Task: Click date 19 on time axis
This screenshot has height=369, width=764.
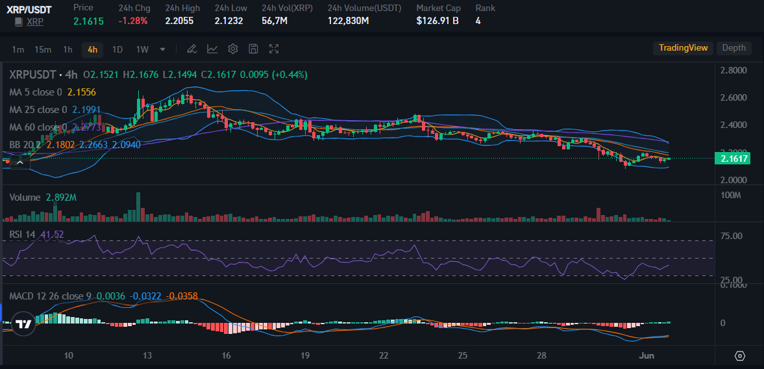Action: [305, 355]
